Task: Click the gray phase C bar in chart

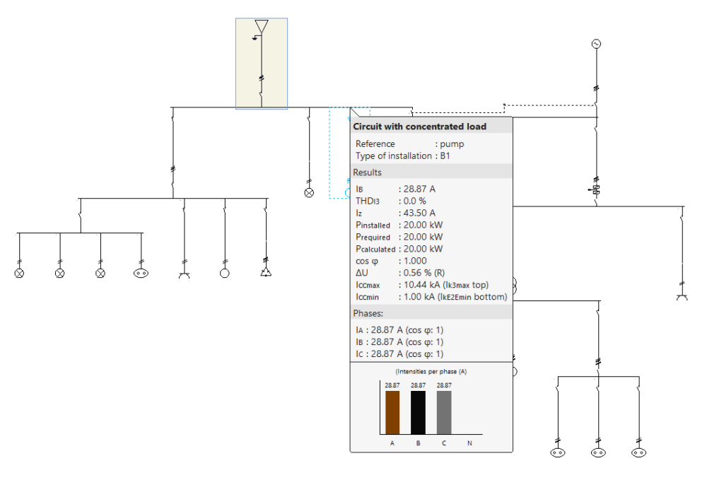Action: click(x=444, y=412)
